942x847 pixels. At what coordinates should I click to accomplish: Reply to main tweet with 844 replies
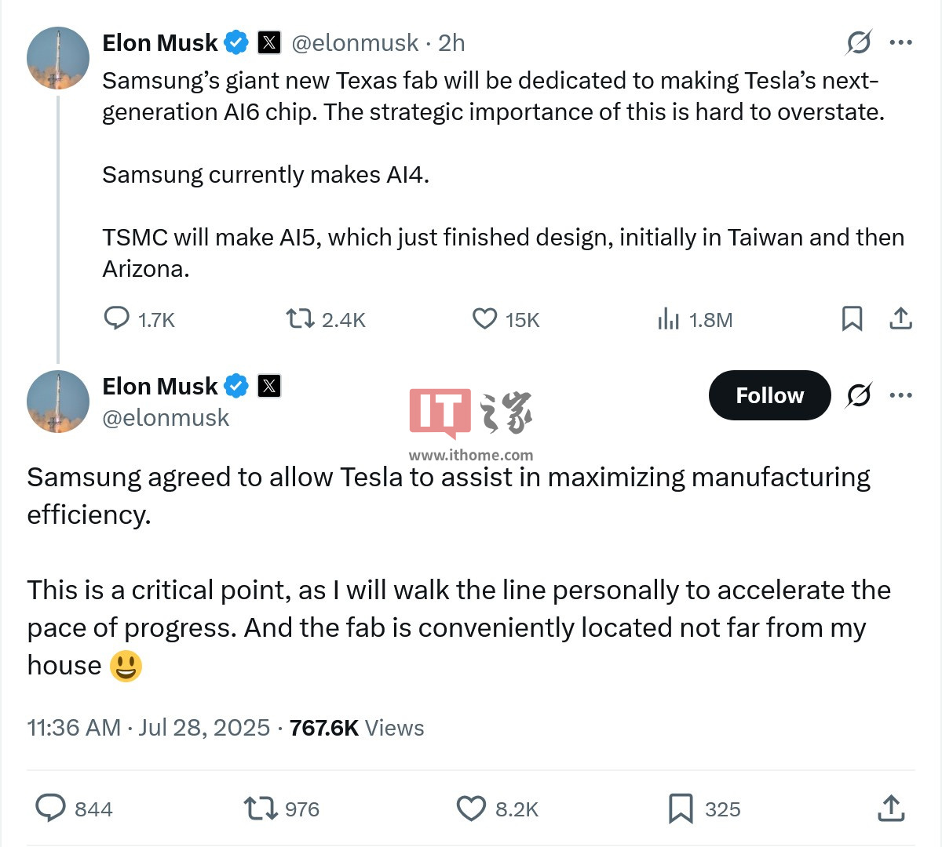pos(51,808)
